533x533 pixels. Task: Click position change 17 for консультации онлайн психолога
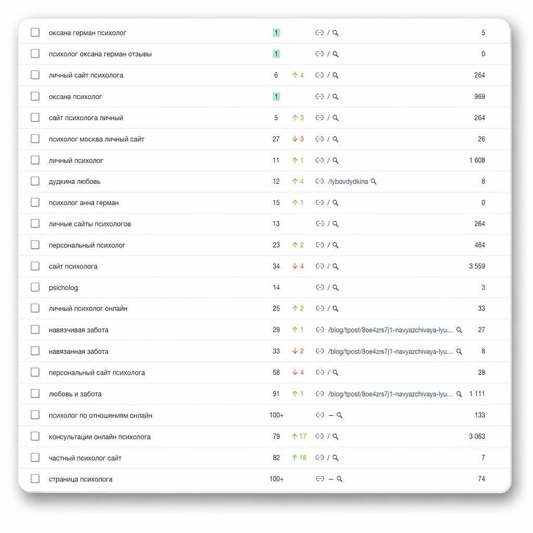pos(299,436)
